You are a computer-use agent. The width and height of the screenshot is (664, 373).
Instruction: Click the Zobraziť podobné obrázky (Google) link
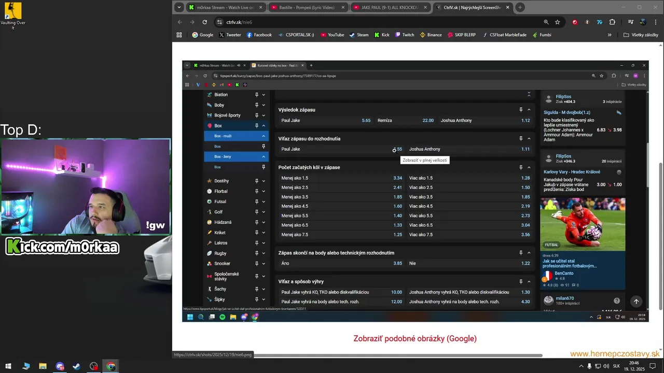[415, 338]
